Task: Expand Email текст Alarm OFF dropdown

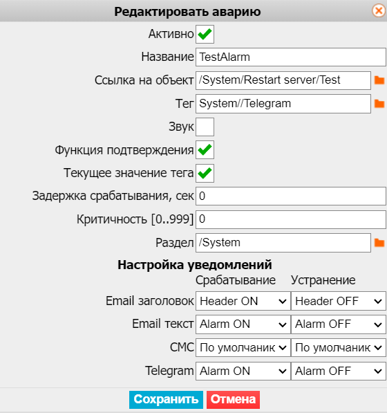Action: [339, 324]
